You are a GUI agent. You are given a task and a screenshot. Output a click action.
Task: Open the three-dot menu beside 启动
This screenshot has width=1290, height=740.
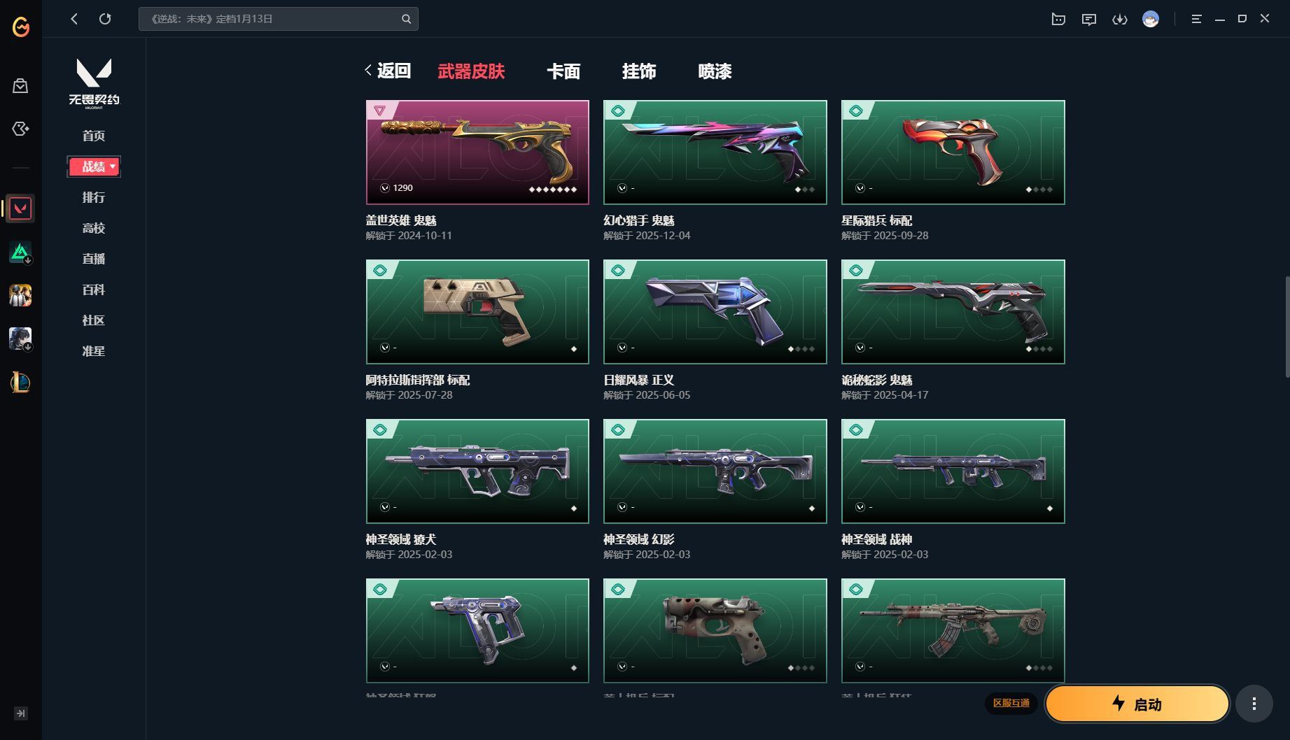click(x=1254, y=704)
